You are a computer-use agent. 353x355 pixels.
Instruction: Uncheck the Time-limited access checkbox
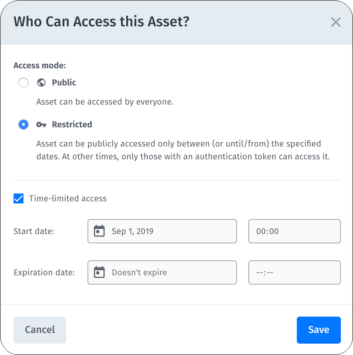pos(18,198)
